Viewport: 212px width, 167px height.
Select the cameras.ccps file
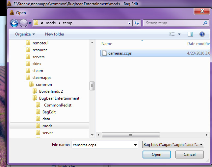[x=155, y=53]
